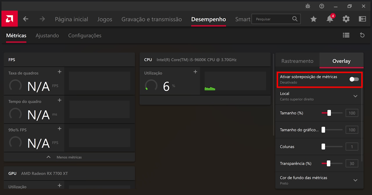The width and height of the screenshot is (372, 195).
Task: Open favorites star icon
Action: coord(313,19)
